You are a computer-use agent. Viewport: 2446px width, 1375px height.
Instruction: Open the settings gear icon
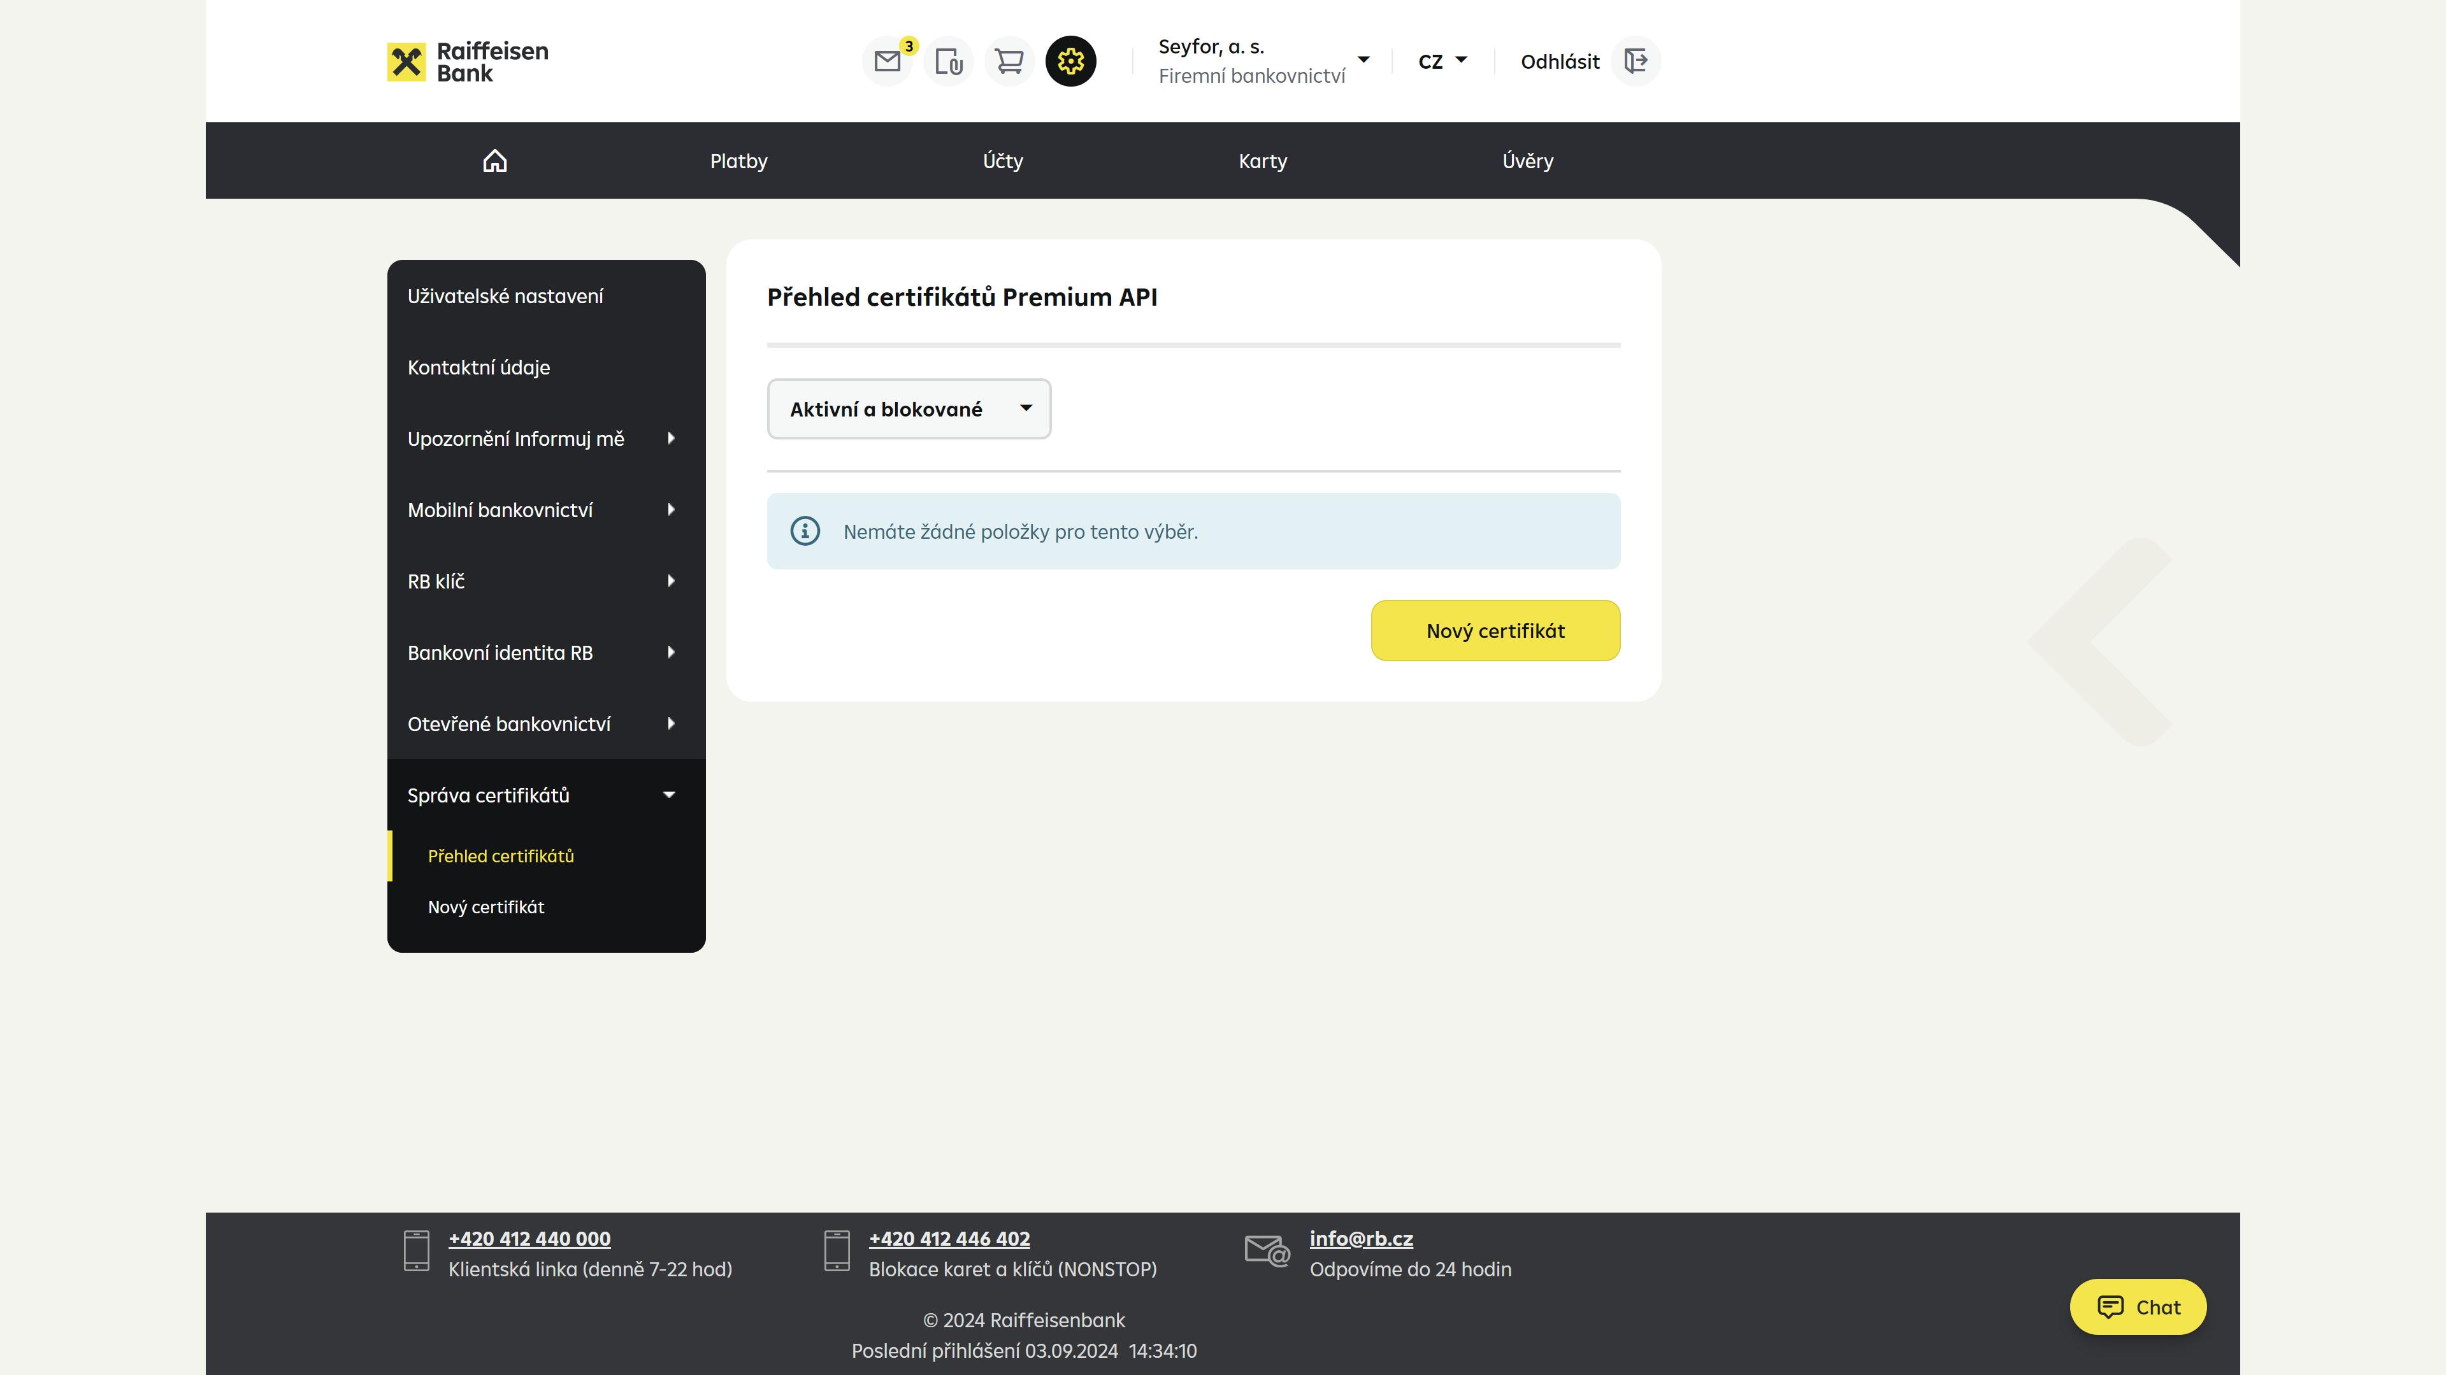[1071, 62]
